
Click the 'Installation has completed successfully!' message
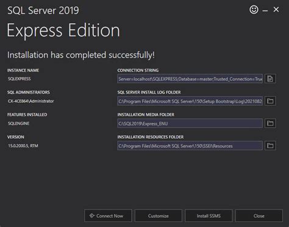81,55
